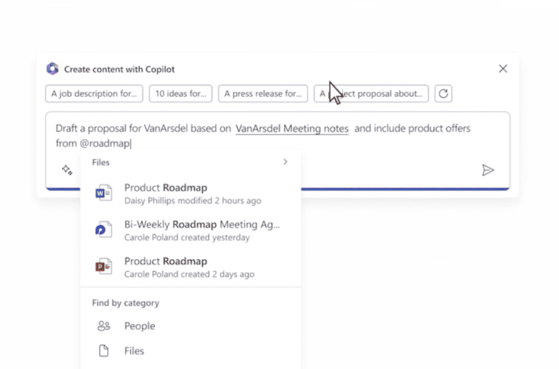Select Product Roadmap created 2 days ago
This screenshot has width=559, height=369.
(189, 267)
